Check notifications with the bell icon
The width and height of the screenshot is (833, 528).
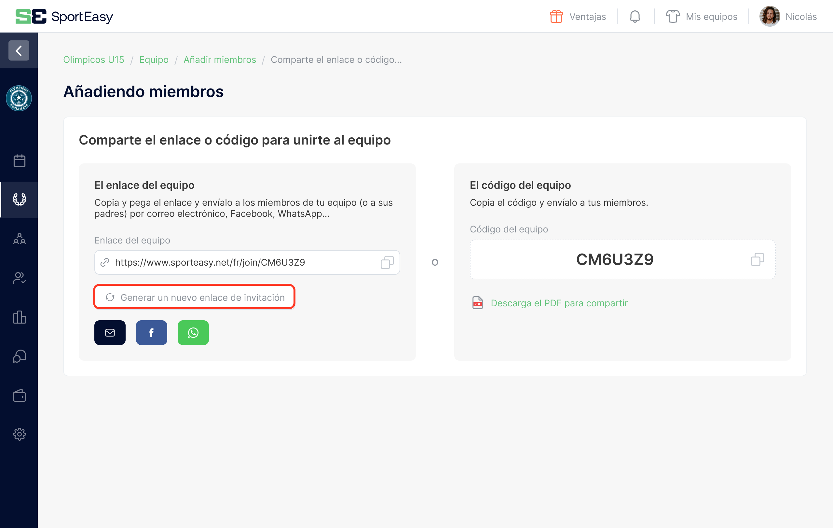coord(635,16)
